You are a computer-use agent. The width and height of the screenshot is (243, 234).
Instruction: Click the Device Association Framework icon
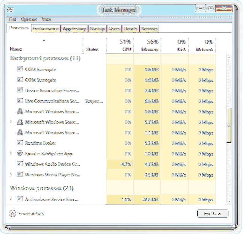click(20, 91)
